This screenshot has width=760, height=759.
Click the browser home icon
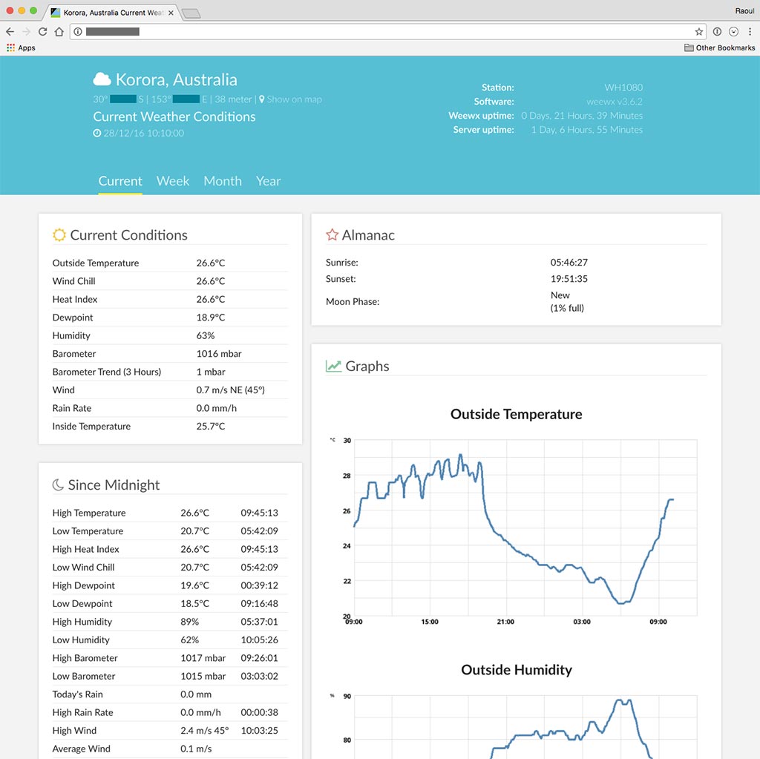59,32
